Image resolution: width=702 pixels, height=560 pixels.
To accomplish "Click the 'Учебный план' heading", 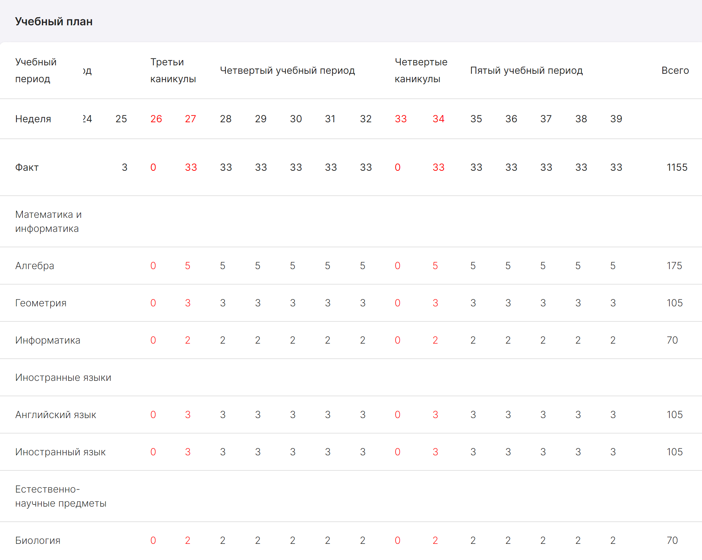I will [54, 21].
